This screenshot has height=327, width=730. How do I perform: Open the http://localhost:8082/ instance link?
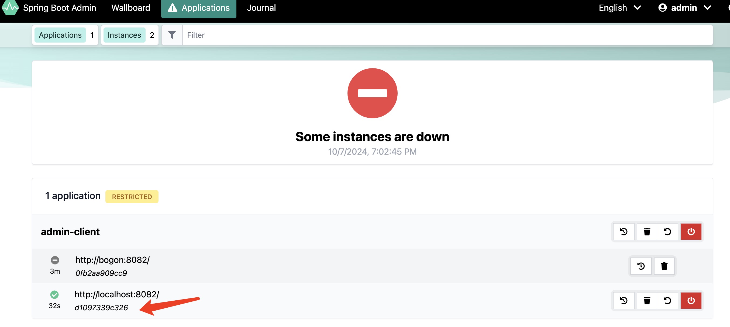point(117,294)
